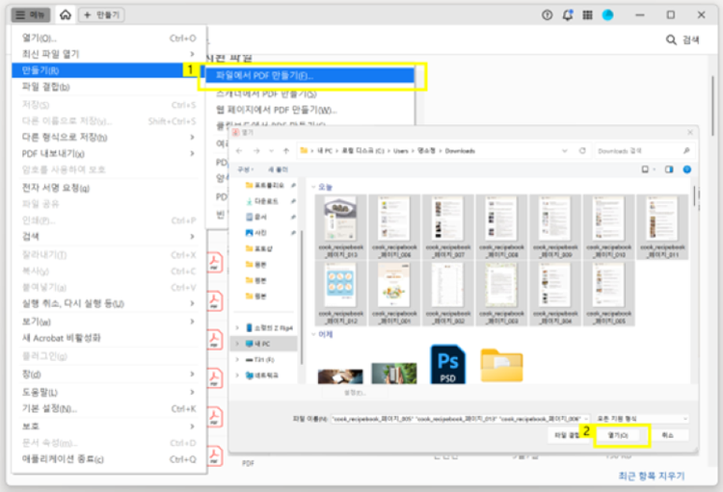Refresh the Downloads folder listing
Screen dimensions: 723x492
[582, 150]
